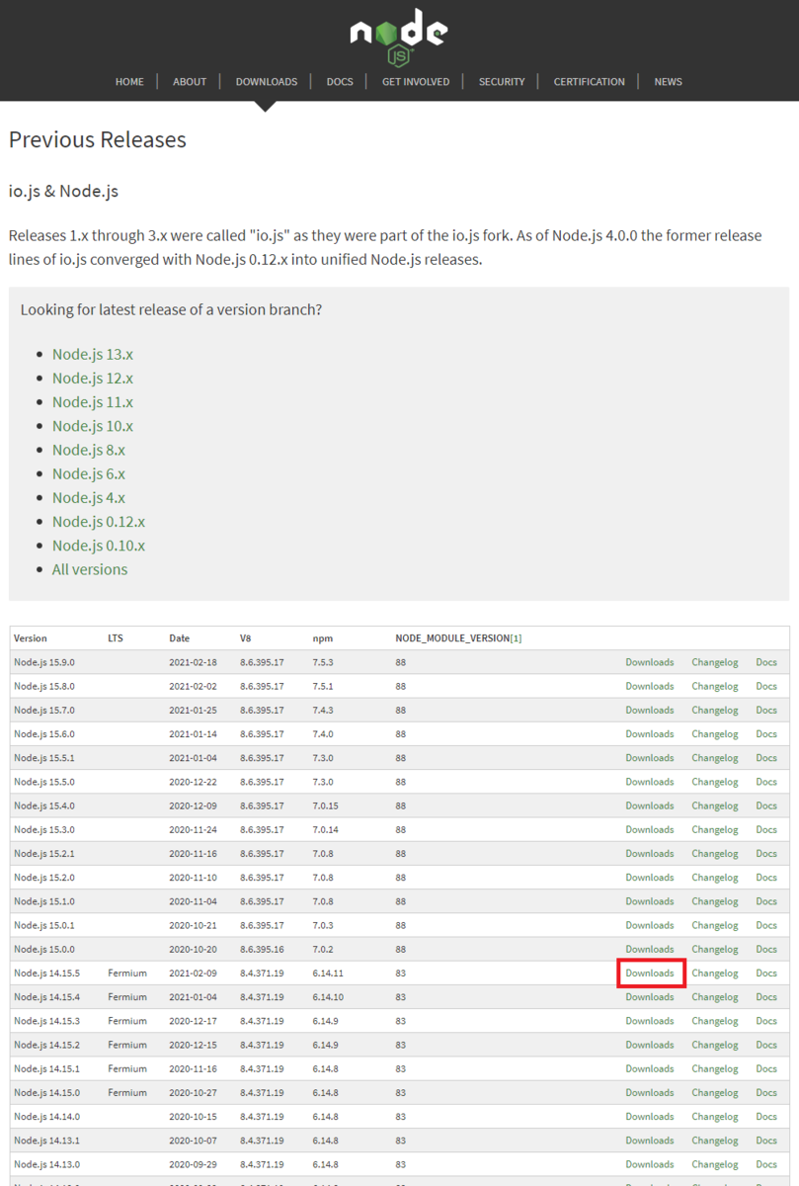Open Changelog for Node.js 15.9.0
Image resolution: width=799 pixels, height=1186 pixels.
pos(715,662)
